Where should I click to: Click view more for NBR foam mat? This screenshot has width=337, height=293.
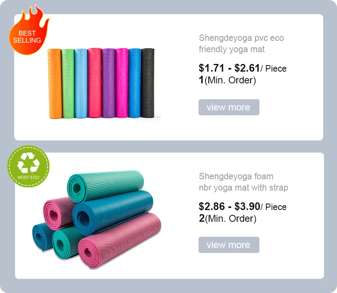pos(229,245)
